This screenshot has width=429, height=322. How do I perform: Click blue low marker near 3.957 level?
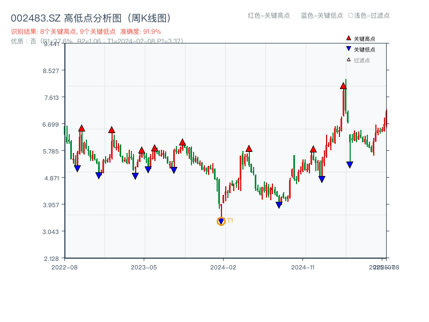[x=279, y=205]
